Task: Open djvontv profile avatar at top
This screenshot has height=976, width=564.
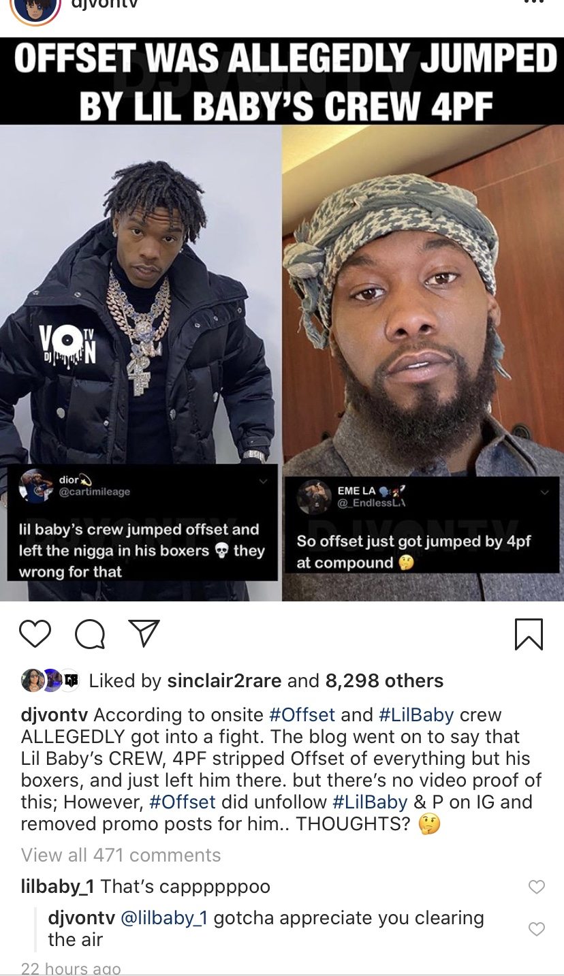Action: click(35, 8)
